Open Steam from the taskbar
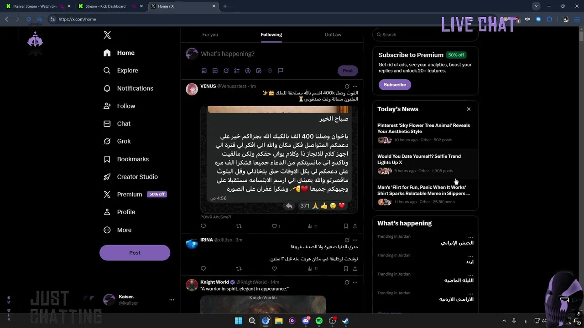This screenshot has width=584, height=328. 346,321
